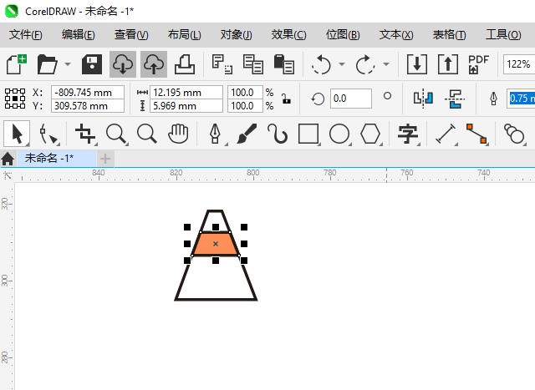This screenshot has width=535, height=390.
Task: Select the Blend circles tool
Action: pyautogui.click(x=514, y=134)
